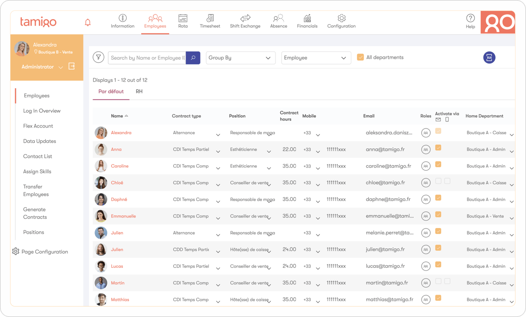526x317 pixels.
Task: Check mobile activation box for Chloé
Action: click(x=447, y=181)
